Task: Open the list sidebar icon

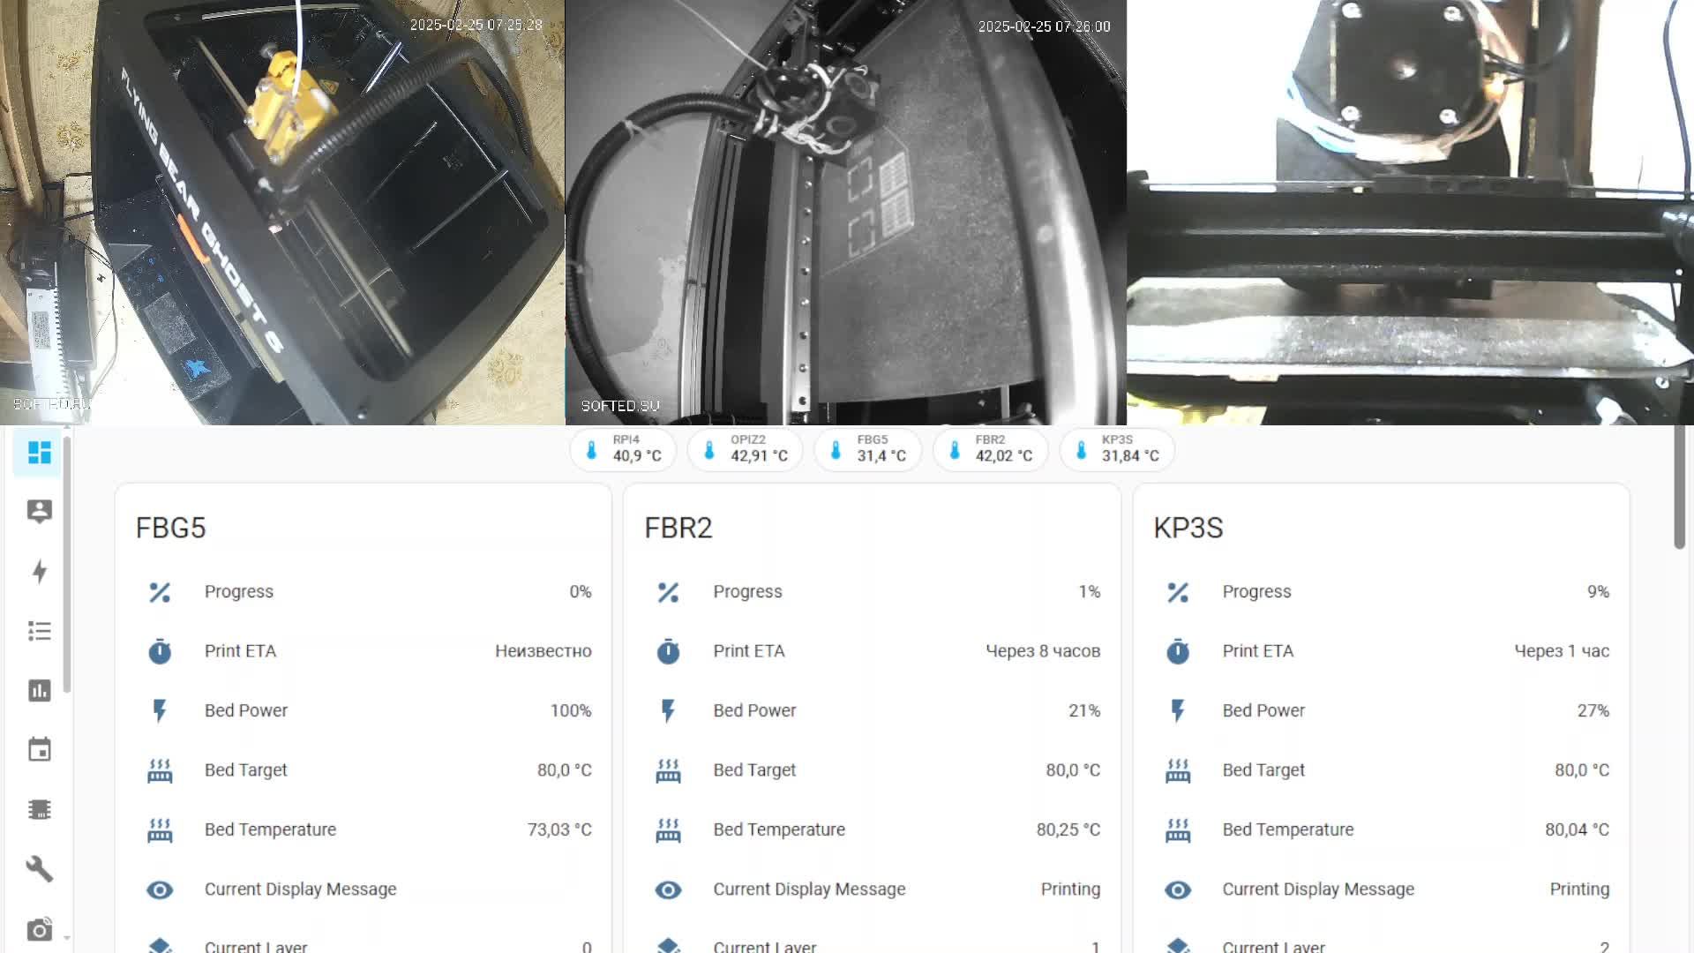Action: (40, 631)
